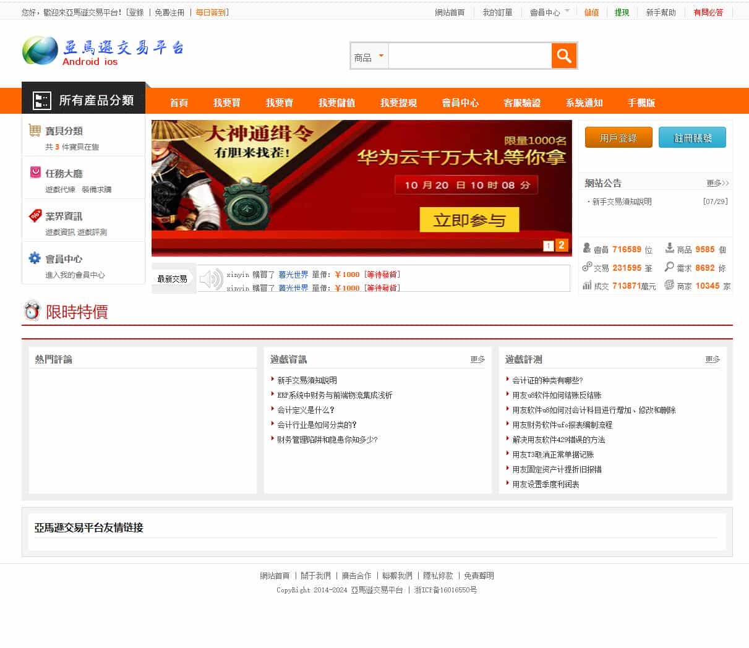Click the 每日簽到 link
Image resolution: width=749 pixels, height=648 pixels.
(x=211, y=12)
